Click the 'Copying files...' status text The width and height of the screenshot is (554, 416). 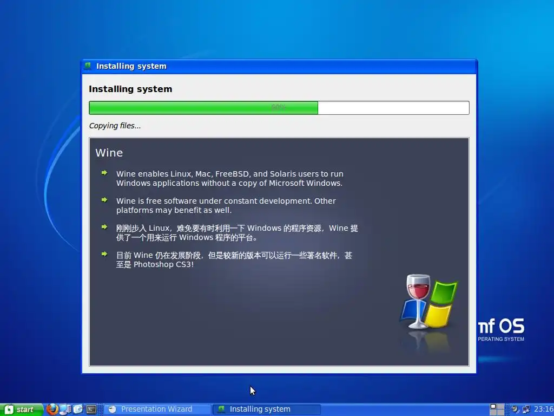coord(115,126)
